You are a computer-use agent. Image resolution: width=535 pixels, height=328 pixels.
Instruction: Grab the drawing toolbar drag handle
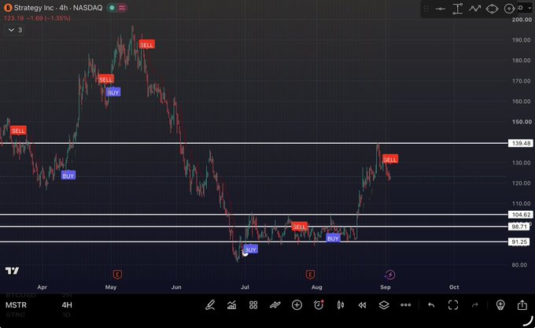[426, 9]
